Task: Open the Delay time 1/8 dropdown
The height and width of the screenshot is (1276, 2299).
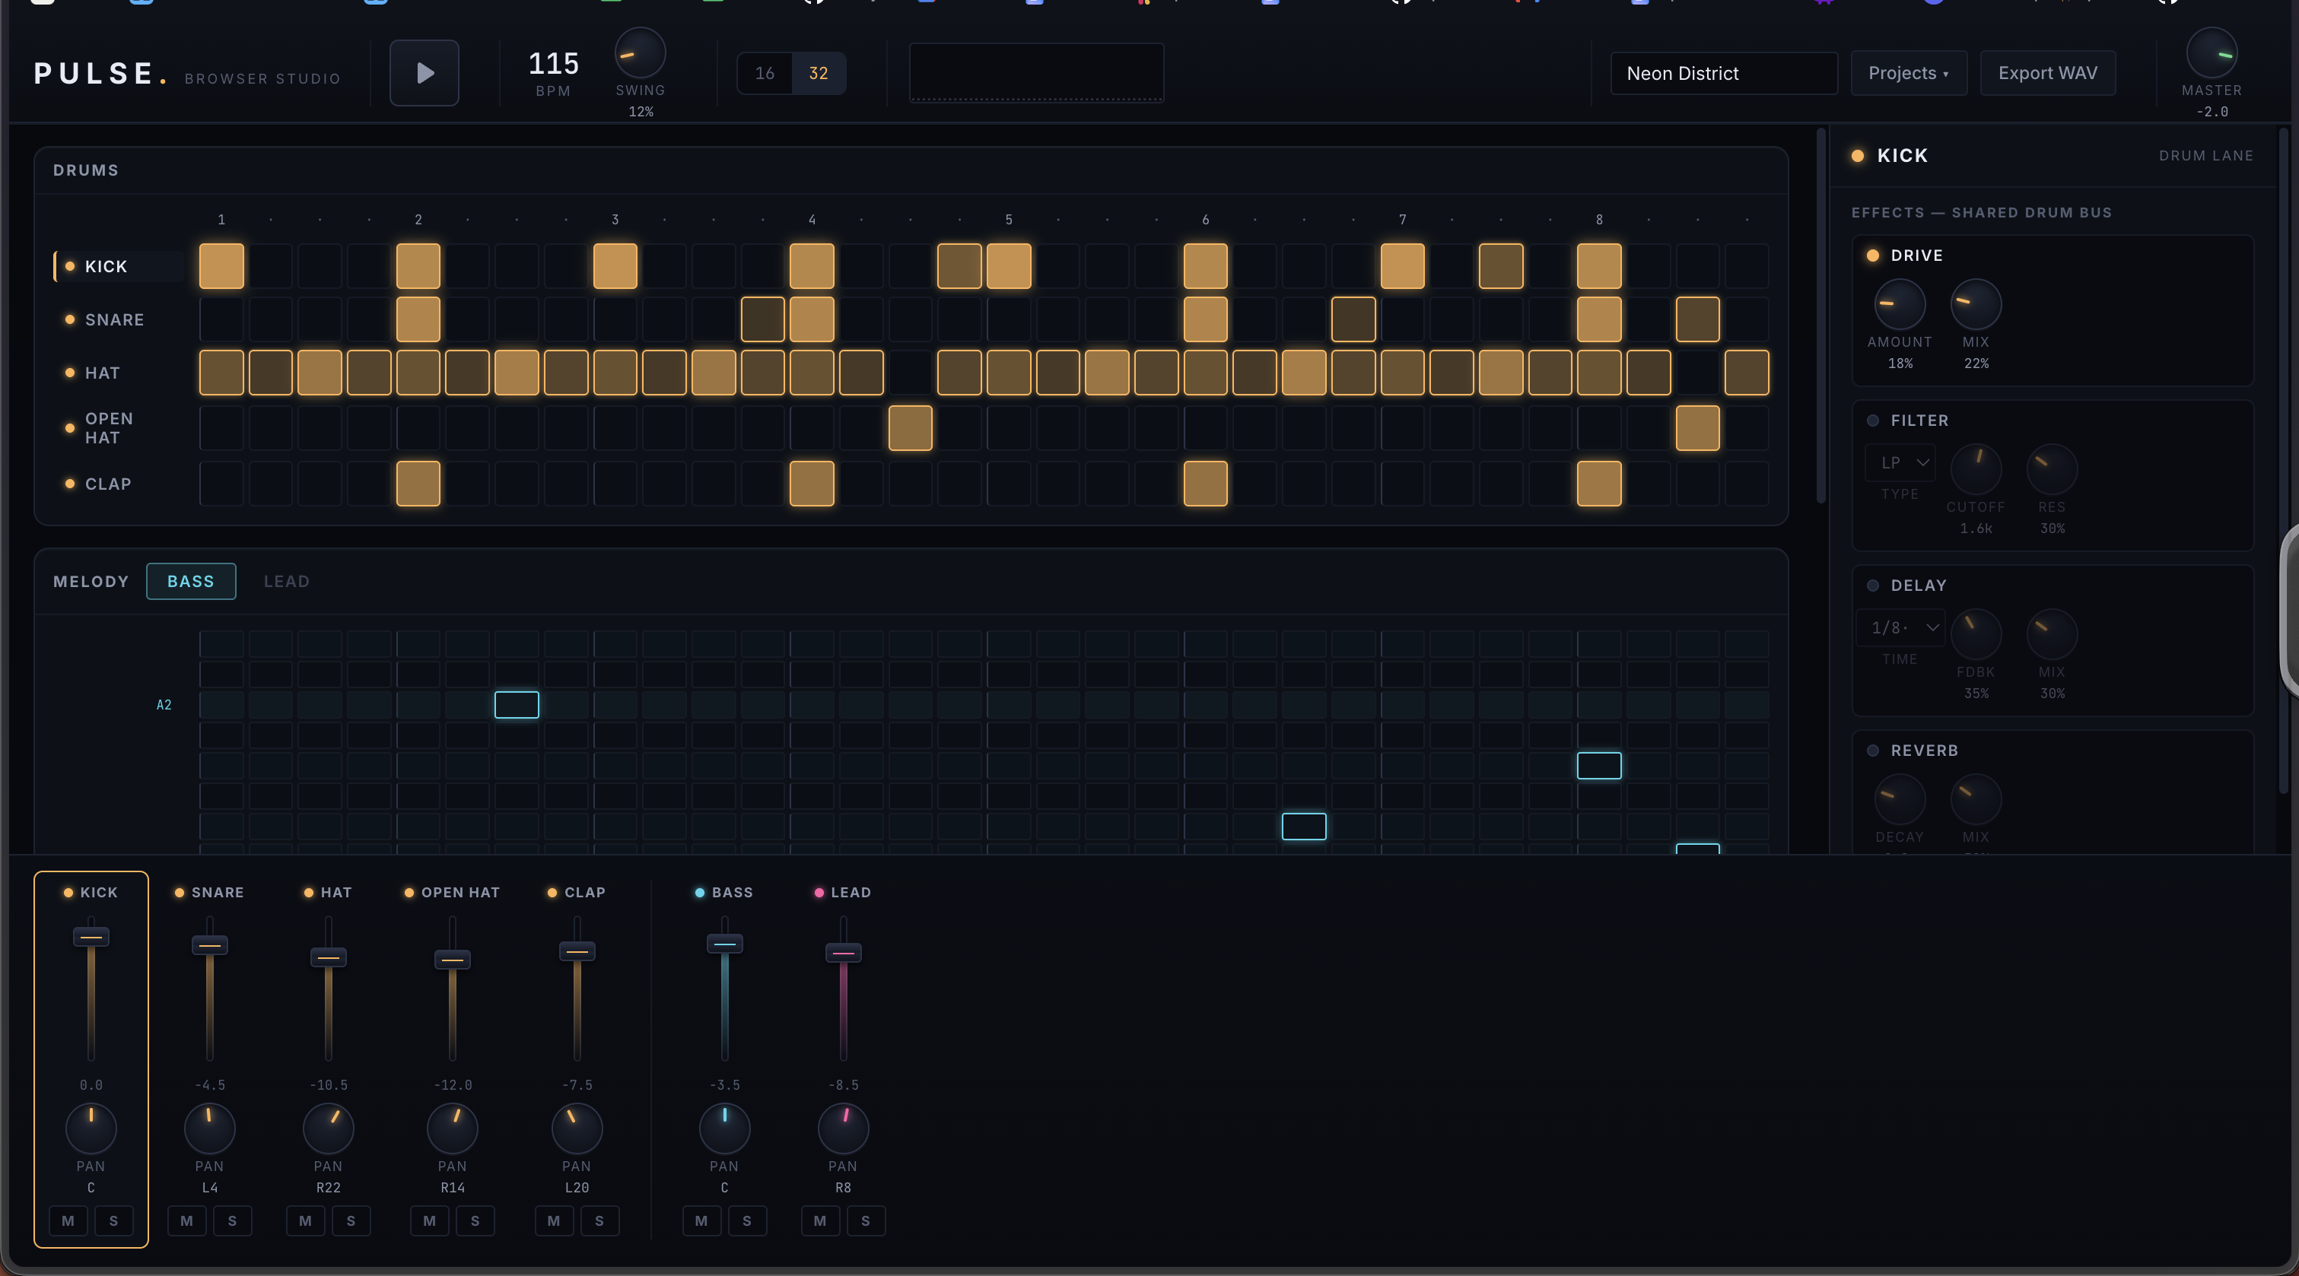Action: click(x=1900, y=627)
